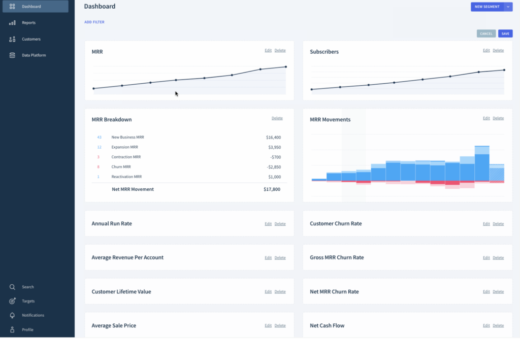
Task: Click the Notifications bell icon
Action: 12,315
